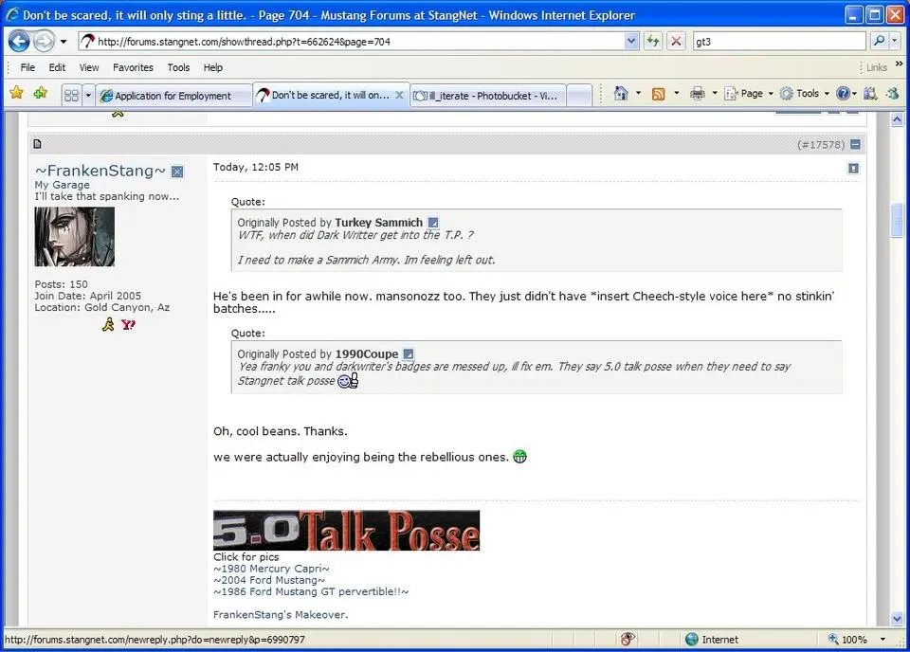This screenshot has height=652, width=910.
Task: Click the 100% zoom level button
Action: (x=847, y=640)
